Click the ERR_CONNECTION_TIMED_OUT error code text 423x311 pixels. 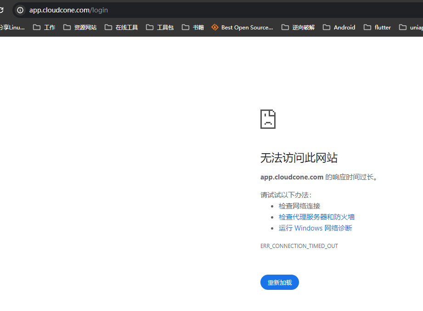[x=299, y=246]
